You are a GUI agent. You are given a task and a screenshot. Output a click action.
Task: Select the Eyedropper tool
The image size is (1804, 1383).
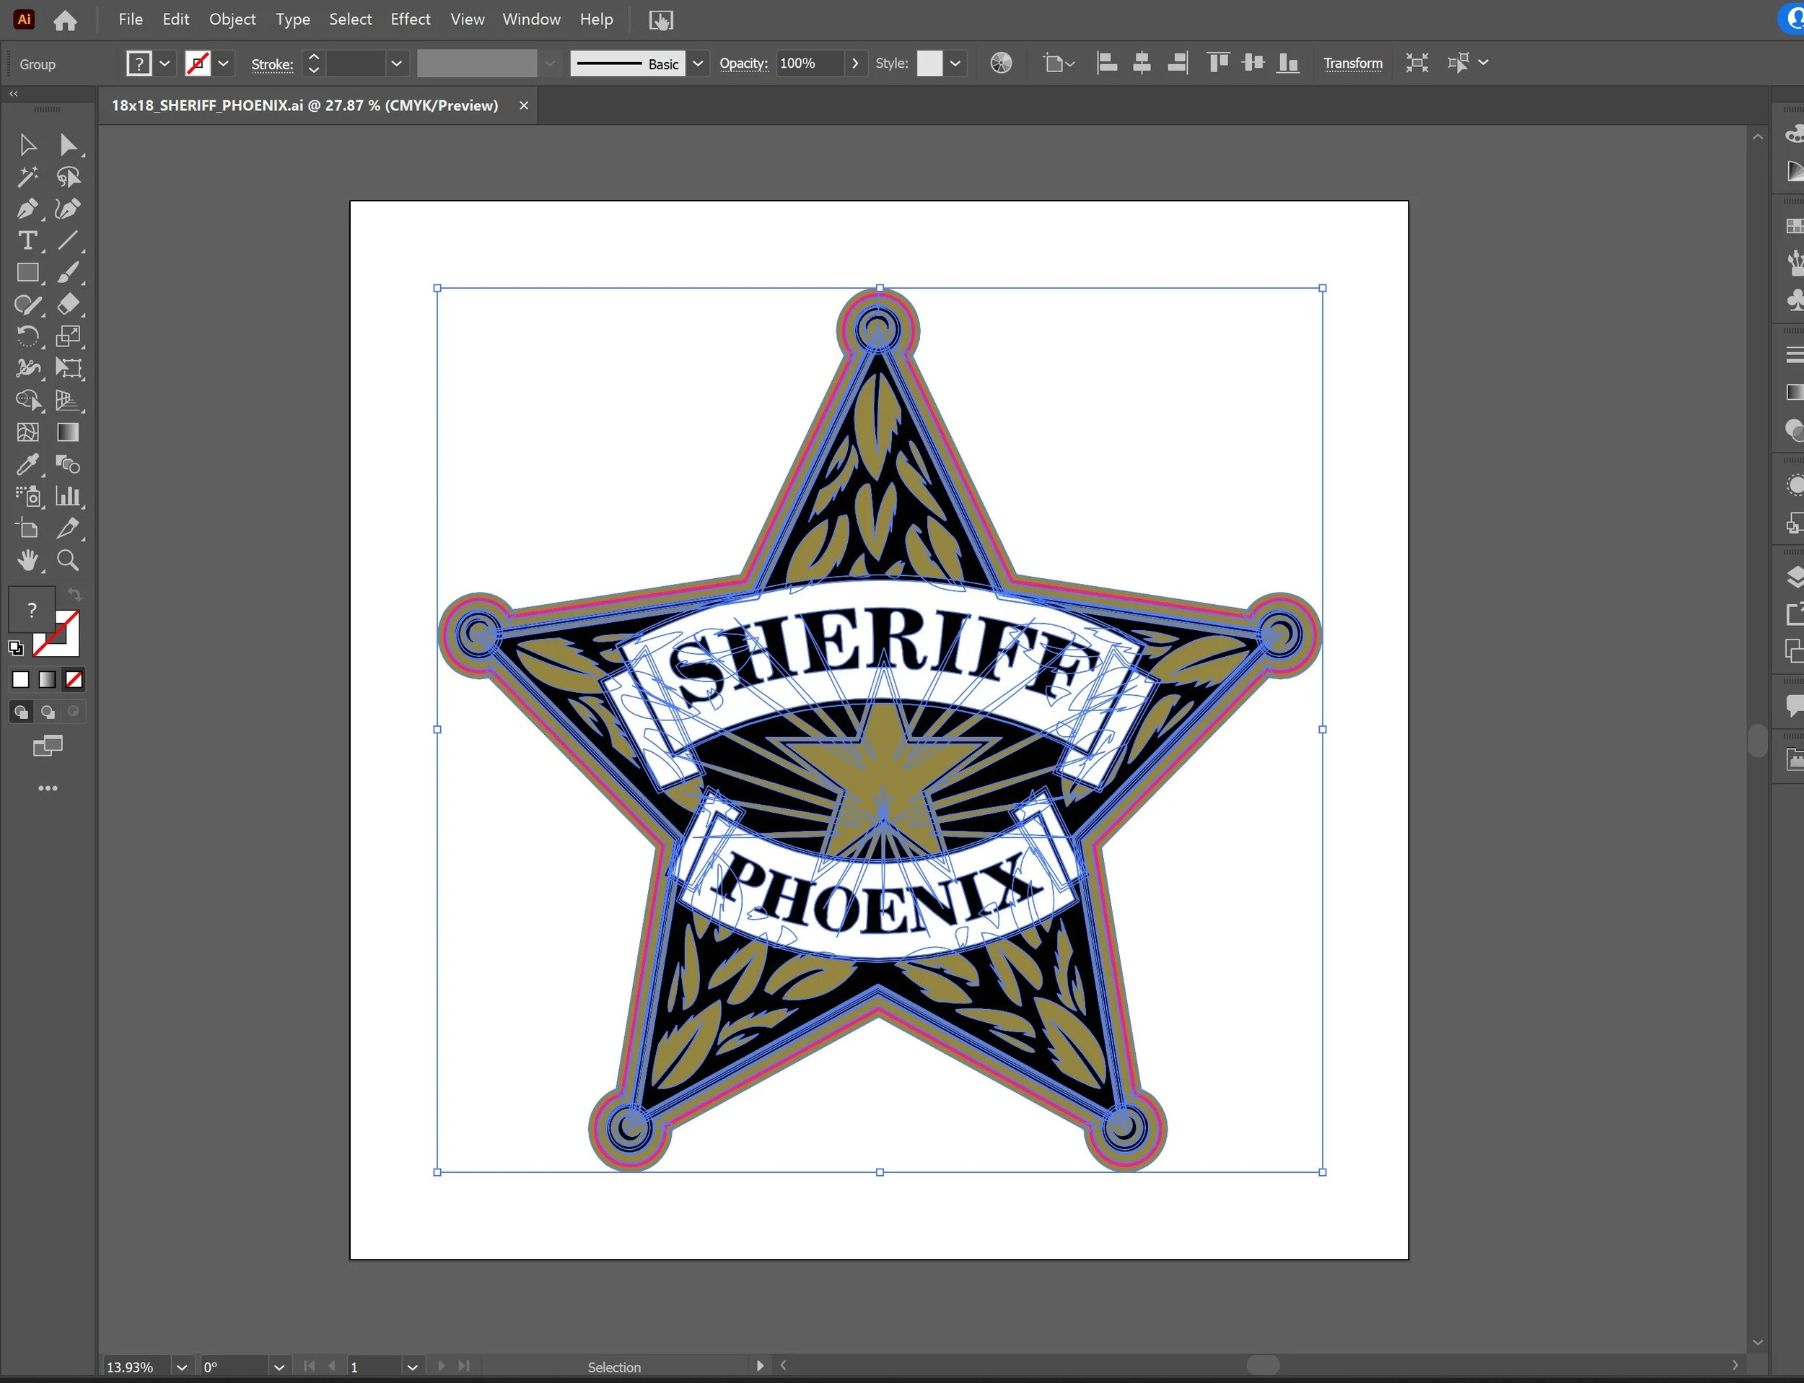pyautogui.click(x=26, y=464)
